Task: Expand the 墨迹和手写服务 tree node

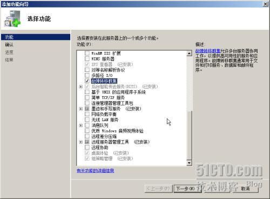Action: 81,109
